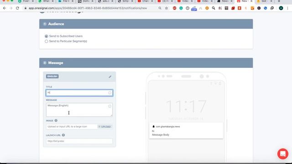The image size is (292, 164).
Task: Switch to the WhatsApp tab
Action: [45, 1]
